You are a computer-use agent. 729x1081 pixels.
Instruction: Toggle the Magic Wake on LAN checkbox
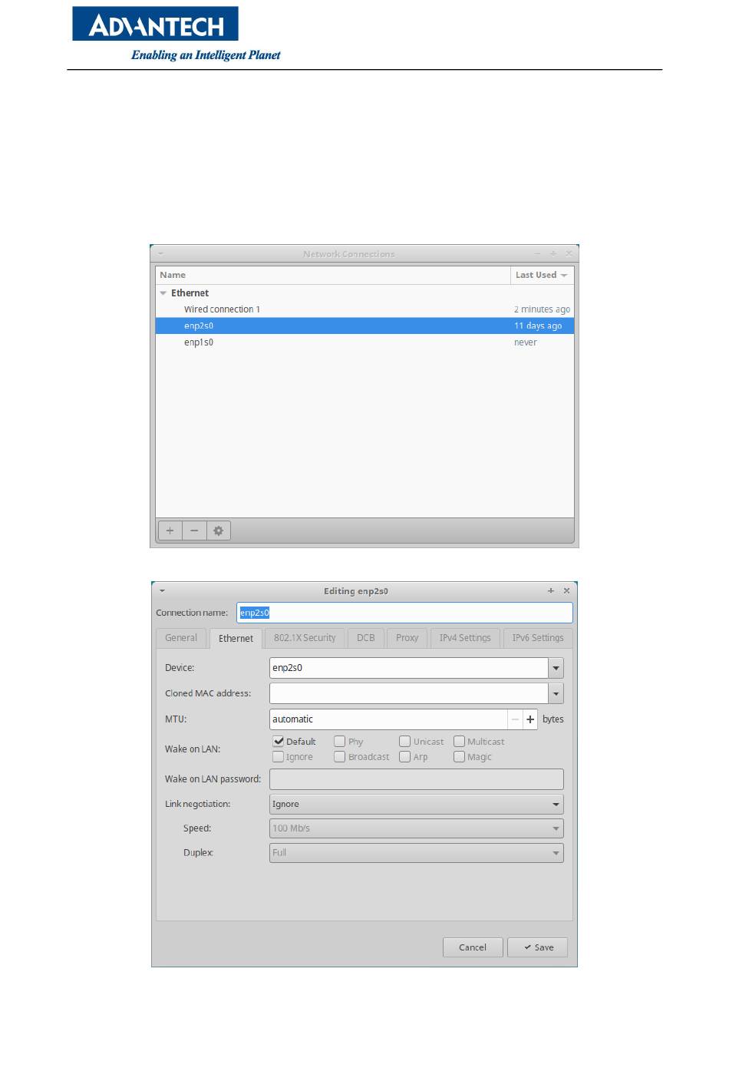[459, 757]
